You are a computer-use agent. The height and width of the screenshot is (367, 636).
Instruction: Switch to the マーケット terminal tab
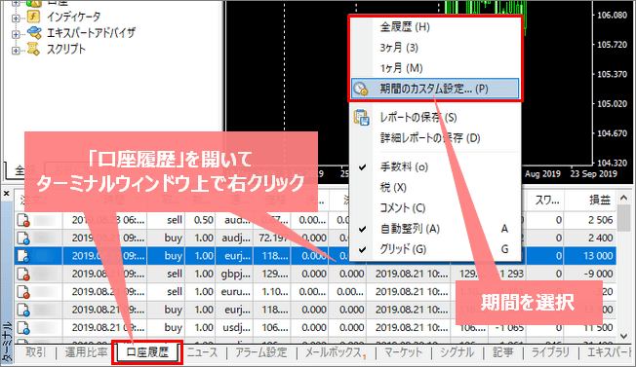403,352
